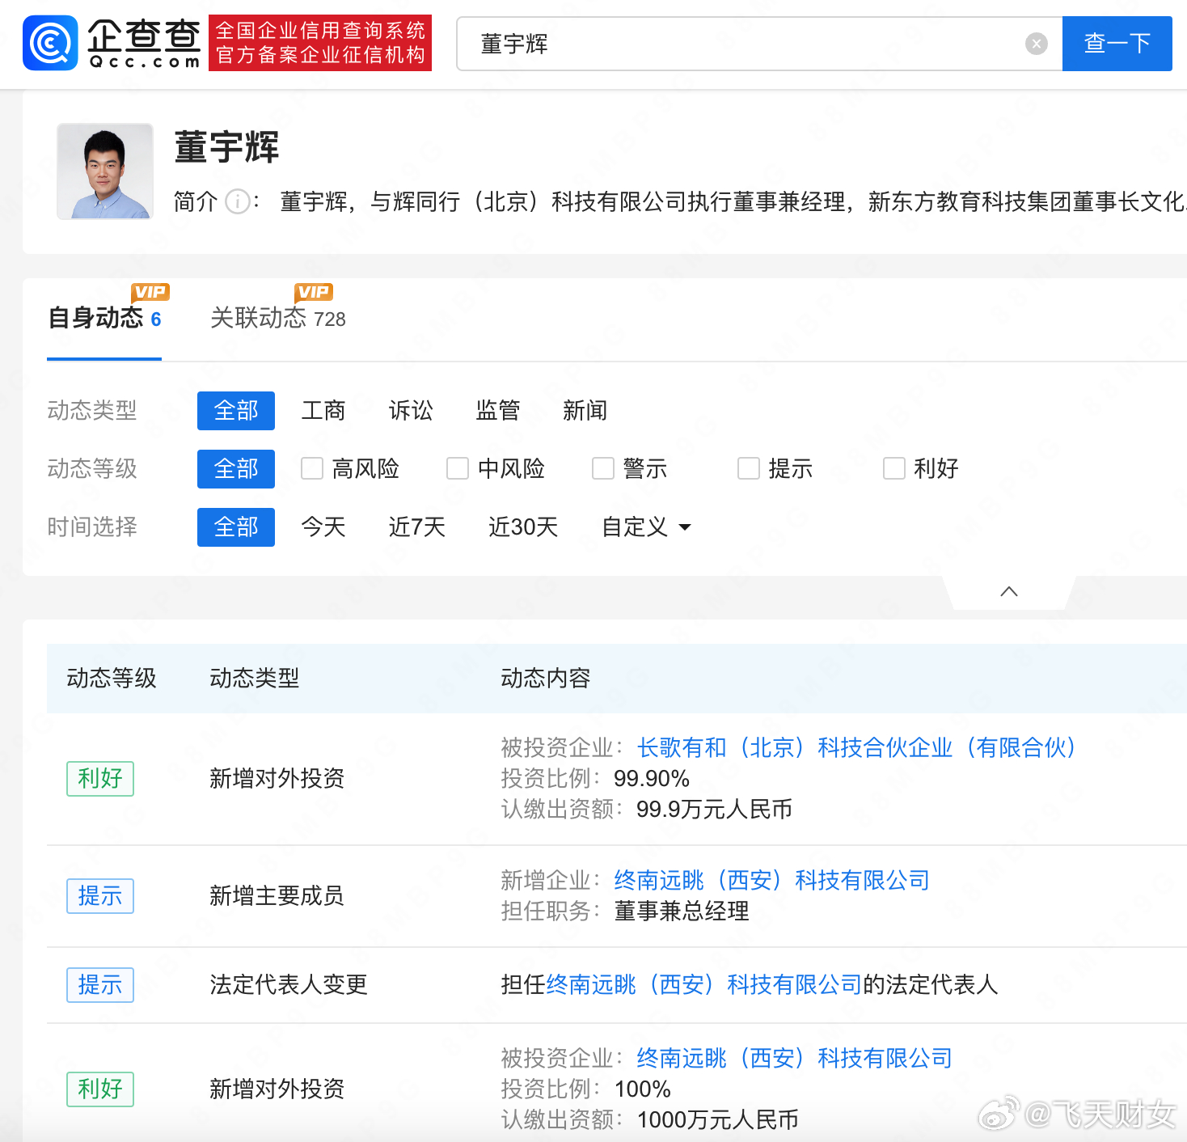Click the 法定代表人变更 type cell
The width and height of the screenshot is (1187, 1142).
[x=289, y=984]
